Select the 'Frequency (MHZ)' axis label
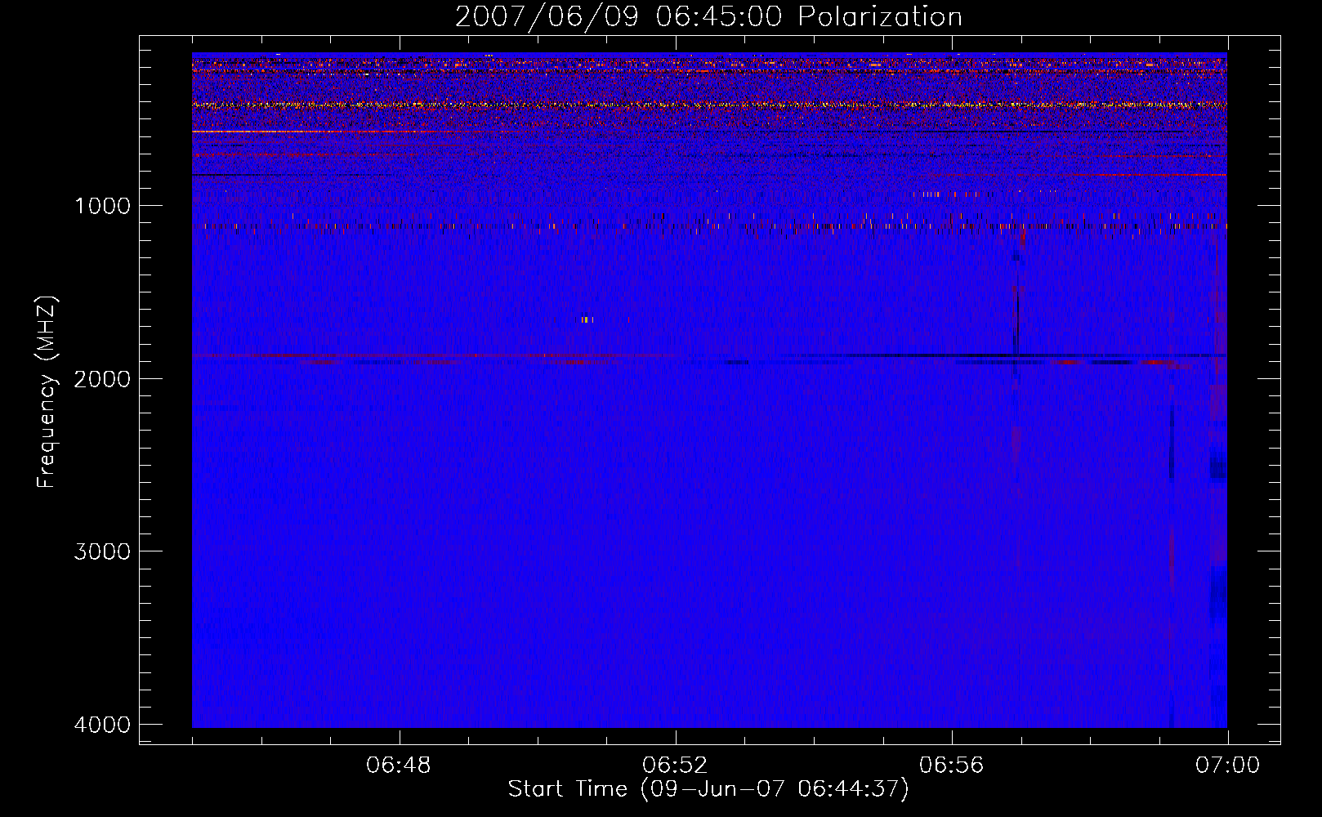Screen dimensions: 1322x817 coord(47,392)
